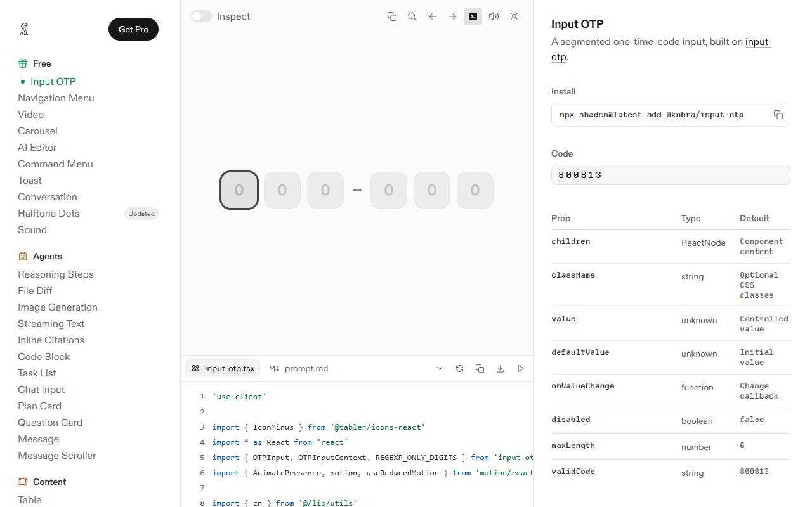Enable the Inspect toggle switch
Screen dimensions: 812x507
[x=201, y=16]
